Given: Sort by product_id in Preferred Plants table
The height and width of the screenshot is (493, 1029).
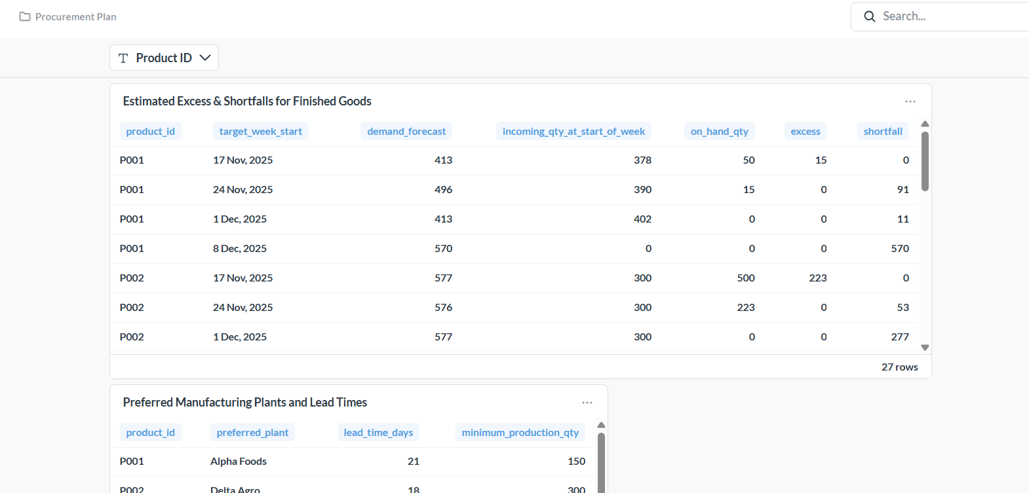Looking at the screenshot, I should coord(151,432).
